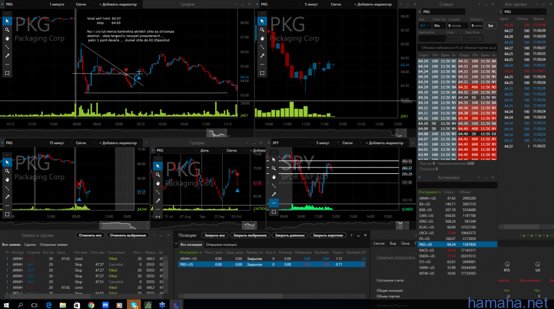Click the navigator slider under 1-minute PKG chart
Screen dimensions: 554x309
click(217, 133)
